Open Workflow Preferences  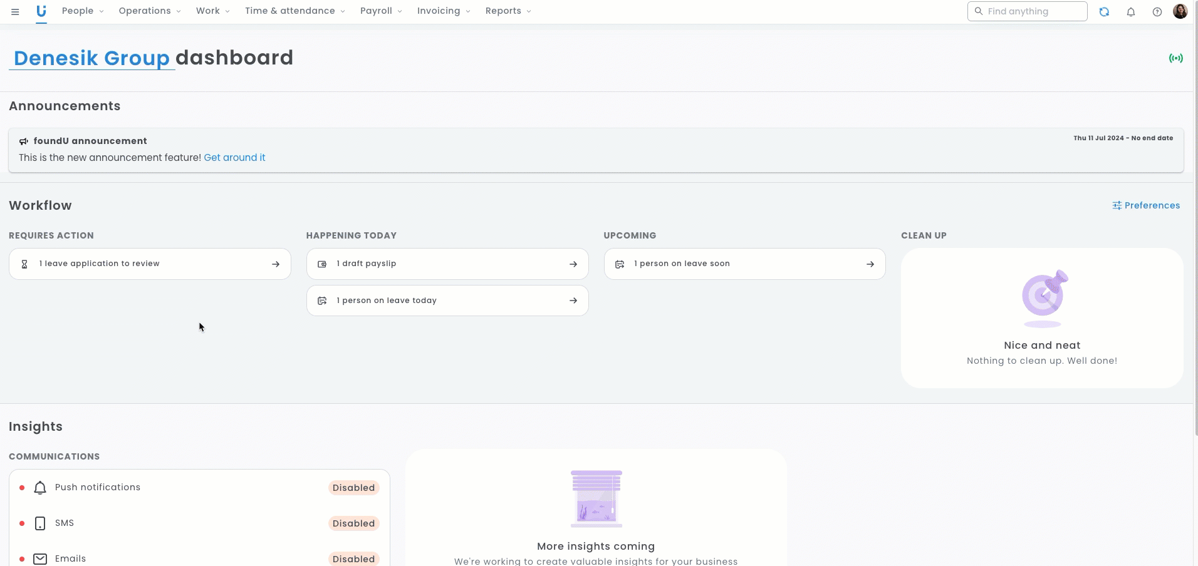coord(1146,205)
